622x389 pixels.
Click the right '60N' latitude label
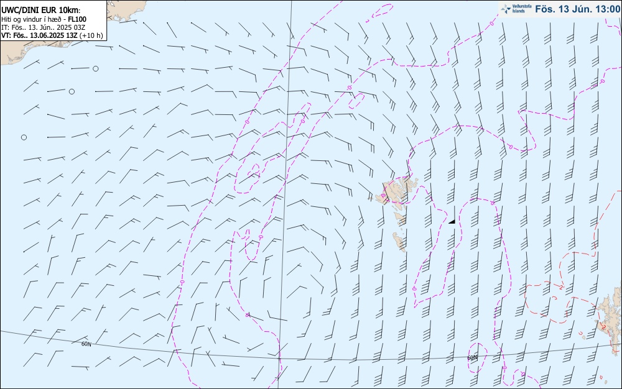[472, 358]
